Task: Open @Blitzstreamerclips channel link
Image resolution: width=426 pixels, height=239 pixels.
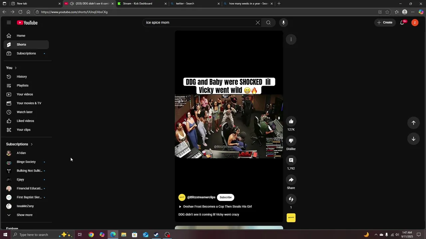Action: click(x=201, y=197)
